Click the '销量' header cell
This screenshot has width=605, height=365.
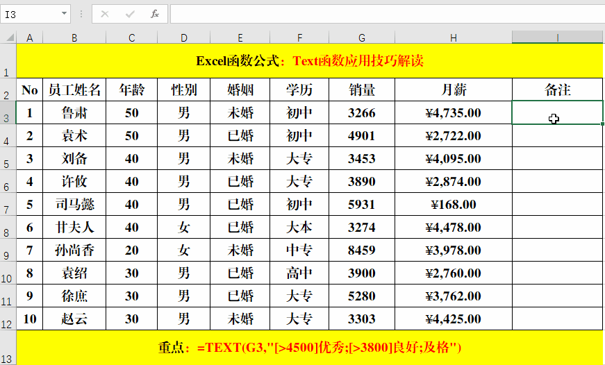362,90
